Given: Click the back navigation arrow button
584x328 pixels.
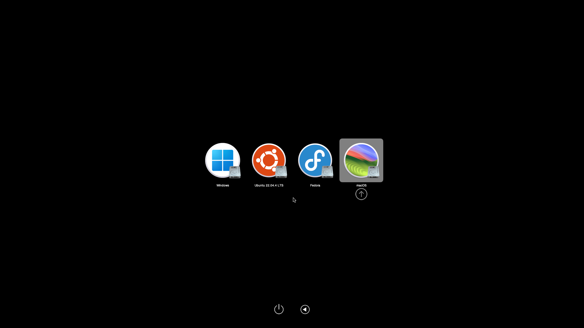Looking at the screenshot, I should 305,309.
